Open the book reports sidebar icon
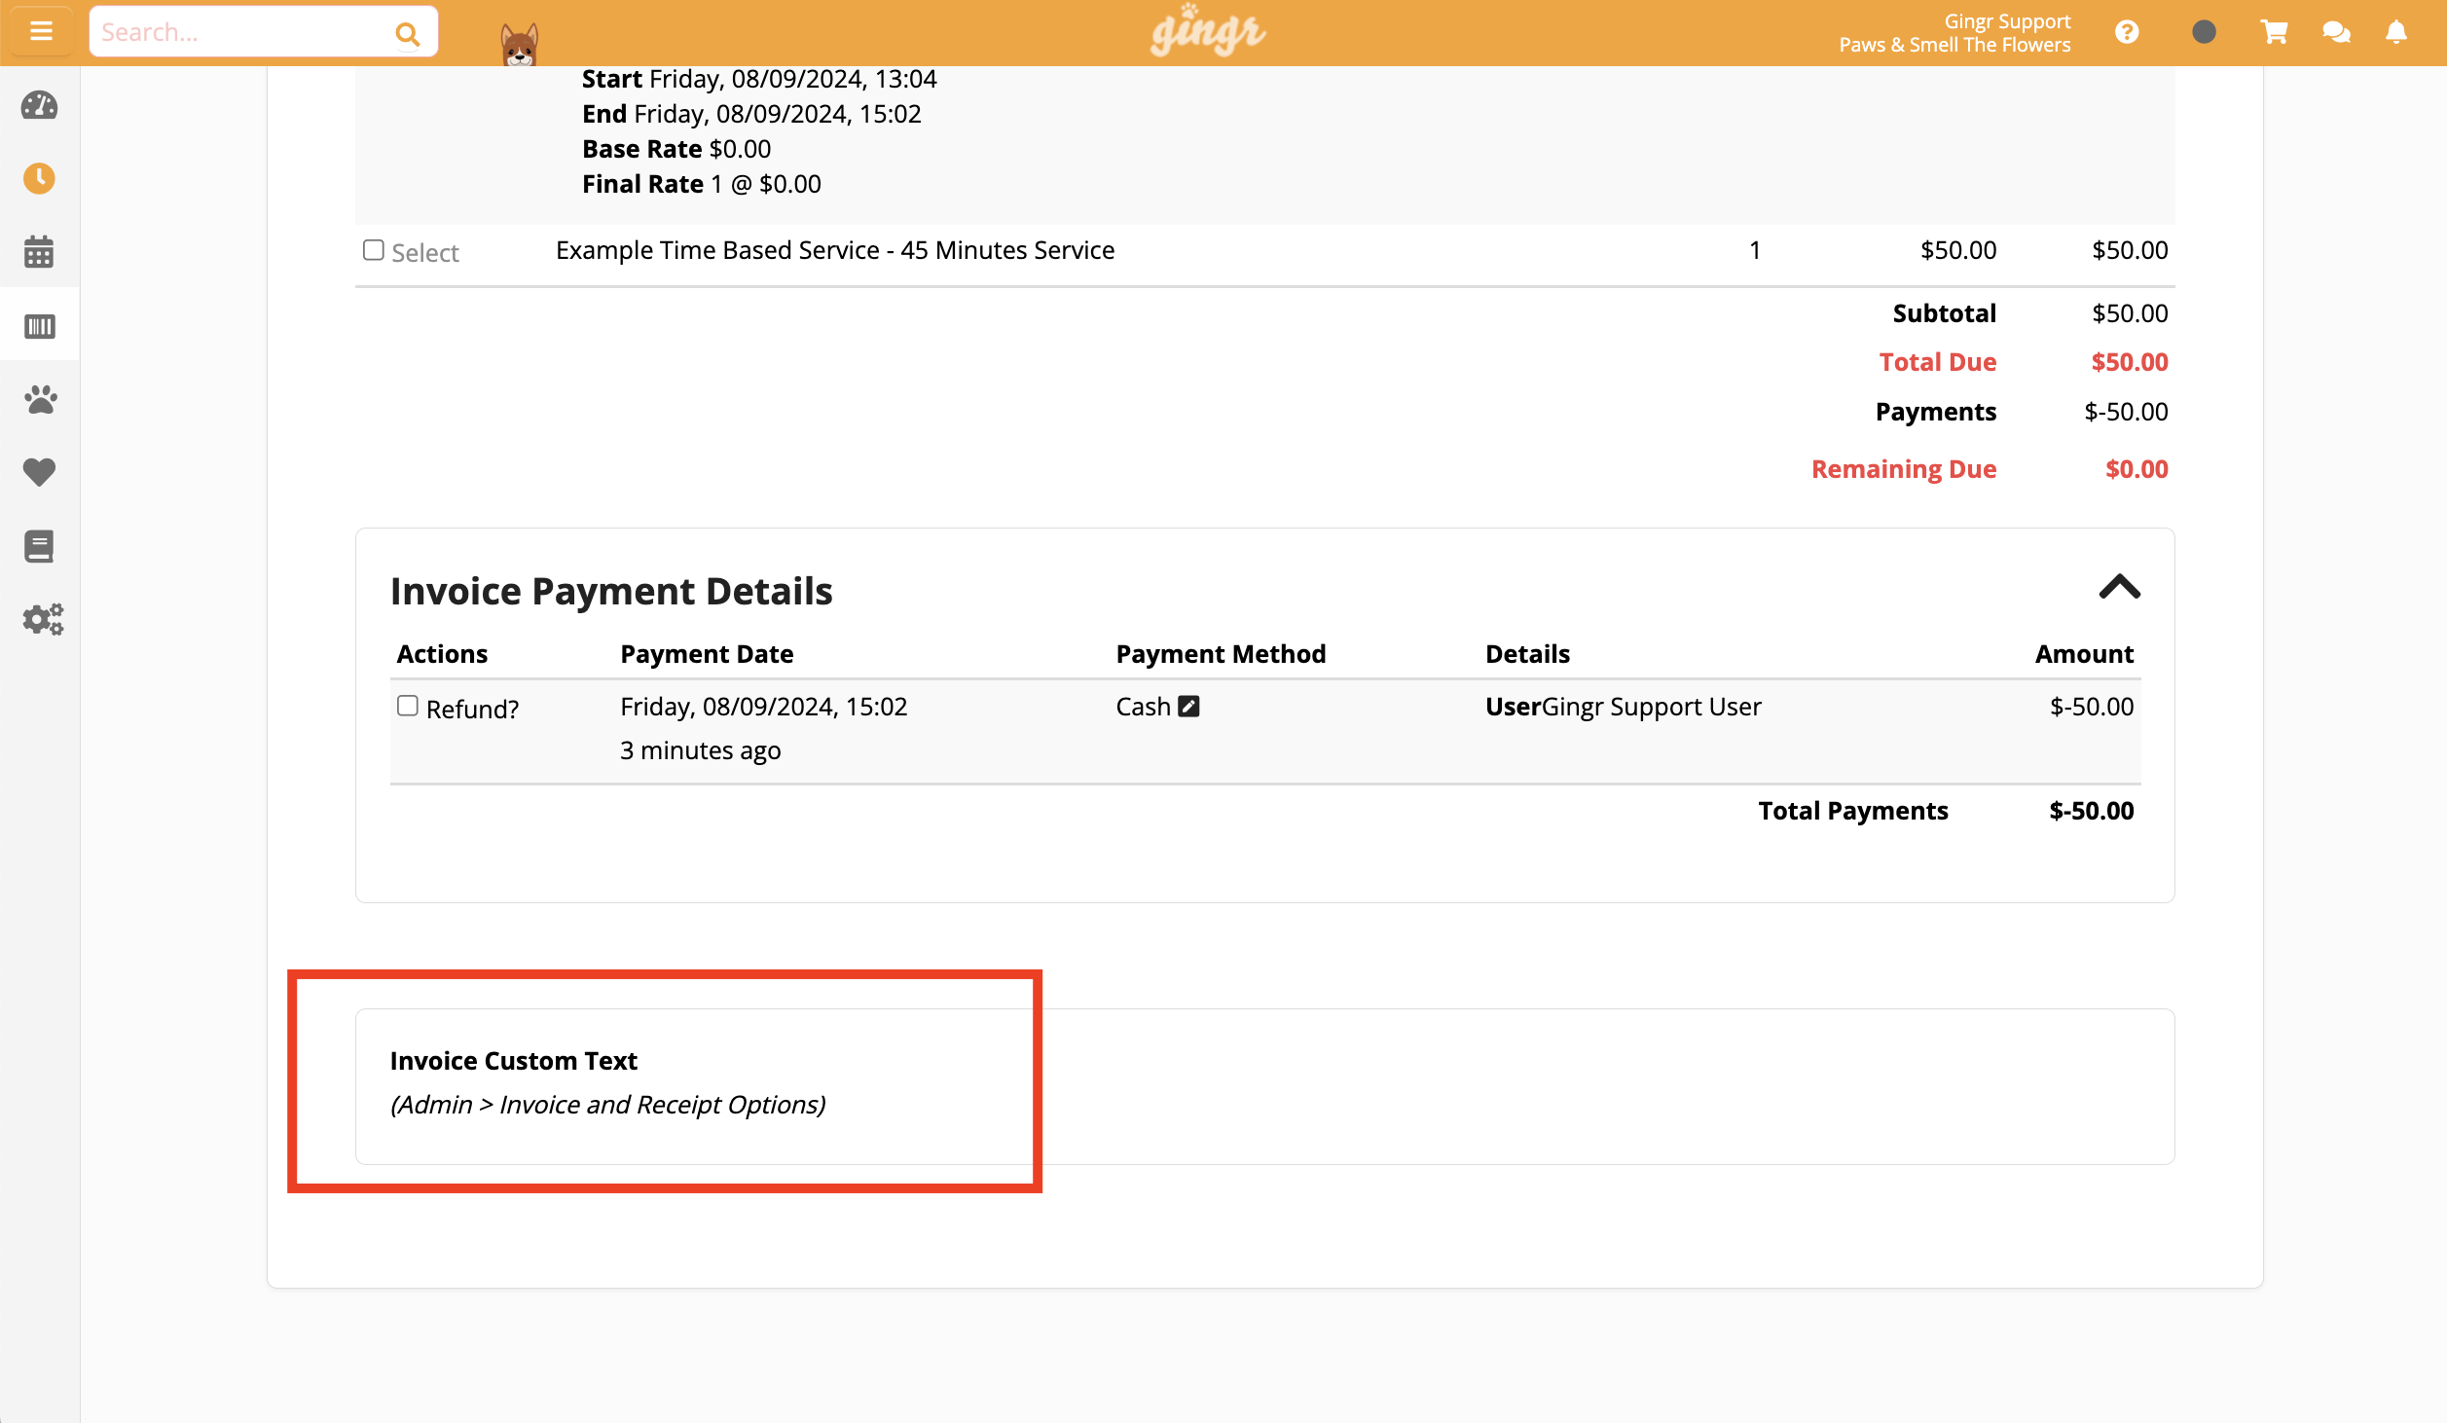 [x=39, y=546]
